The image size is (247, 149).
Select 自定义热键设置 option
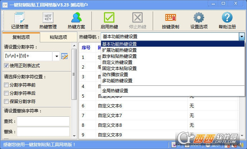(173, 62)
